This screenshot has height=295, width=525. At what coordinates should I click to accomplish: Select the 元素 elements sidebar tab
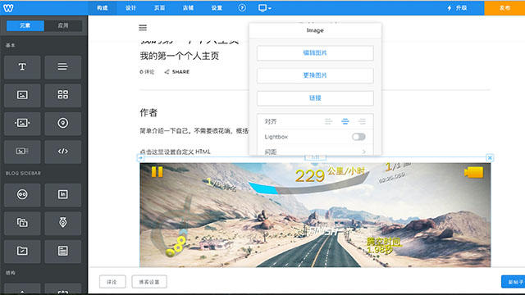[x=25, y=25]
